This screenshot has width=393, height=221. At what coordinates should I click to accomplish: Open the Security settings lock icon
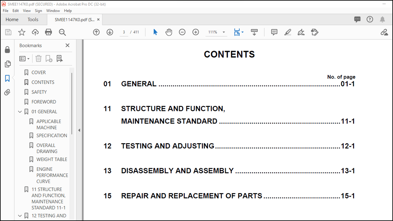tap(8, 50)
